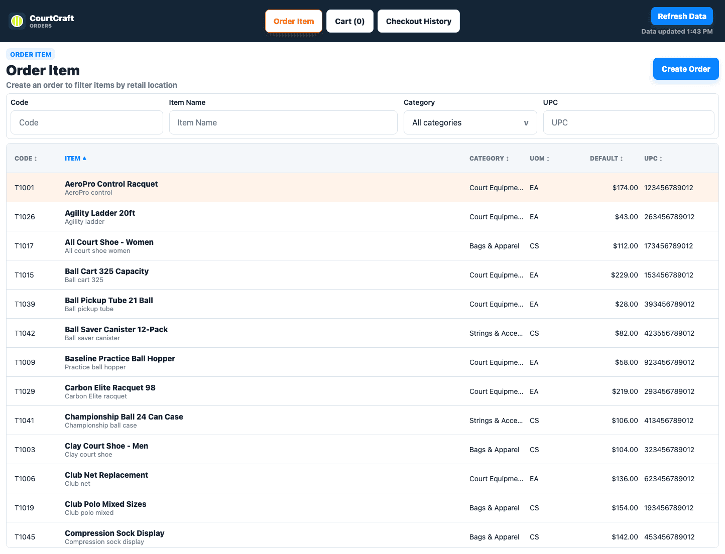
Task: Click code T1042 cell
Action: [x=25, y=333]
